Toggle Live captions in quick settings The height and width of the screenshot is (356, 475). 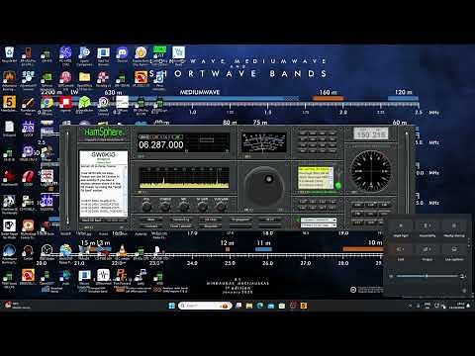coord(454,249)
